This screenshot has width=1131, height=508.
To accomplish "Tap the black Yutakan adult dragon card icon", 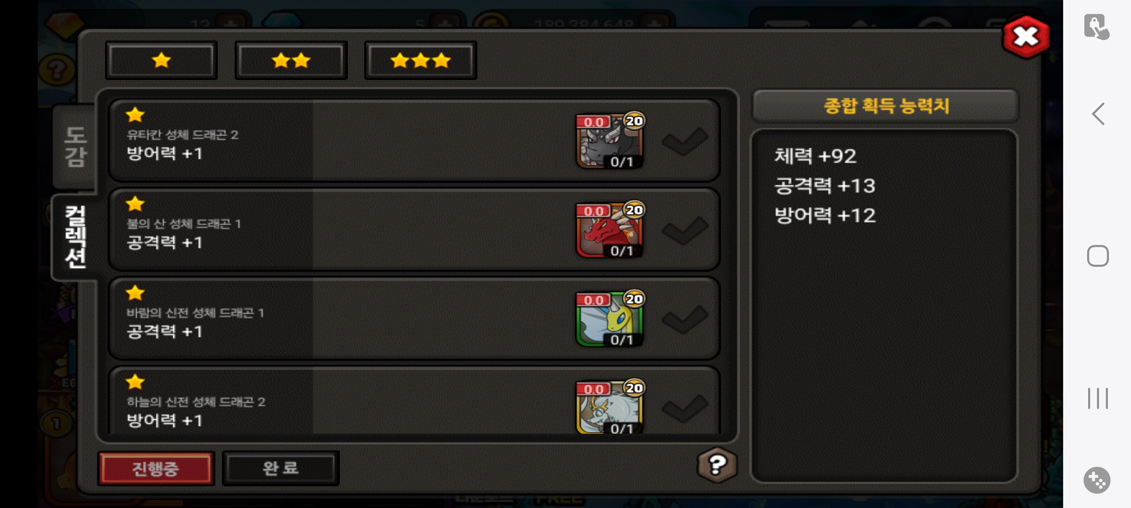I will click(x=609, y=141).
